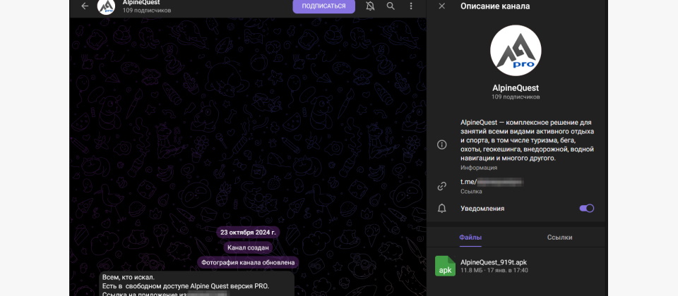Screen dimensions: 678x296
Task: Click the info circle icon beside description
Action: pos(442,145)
